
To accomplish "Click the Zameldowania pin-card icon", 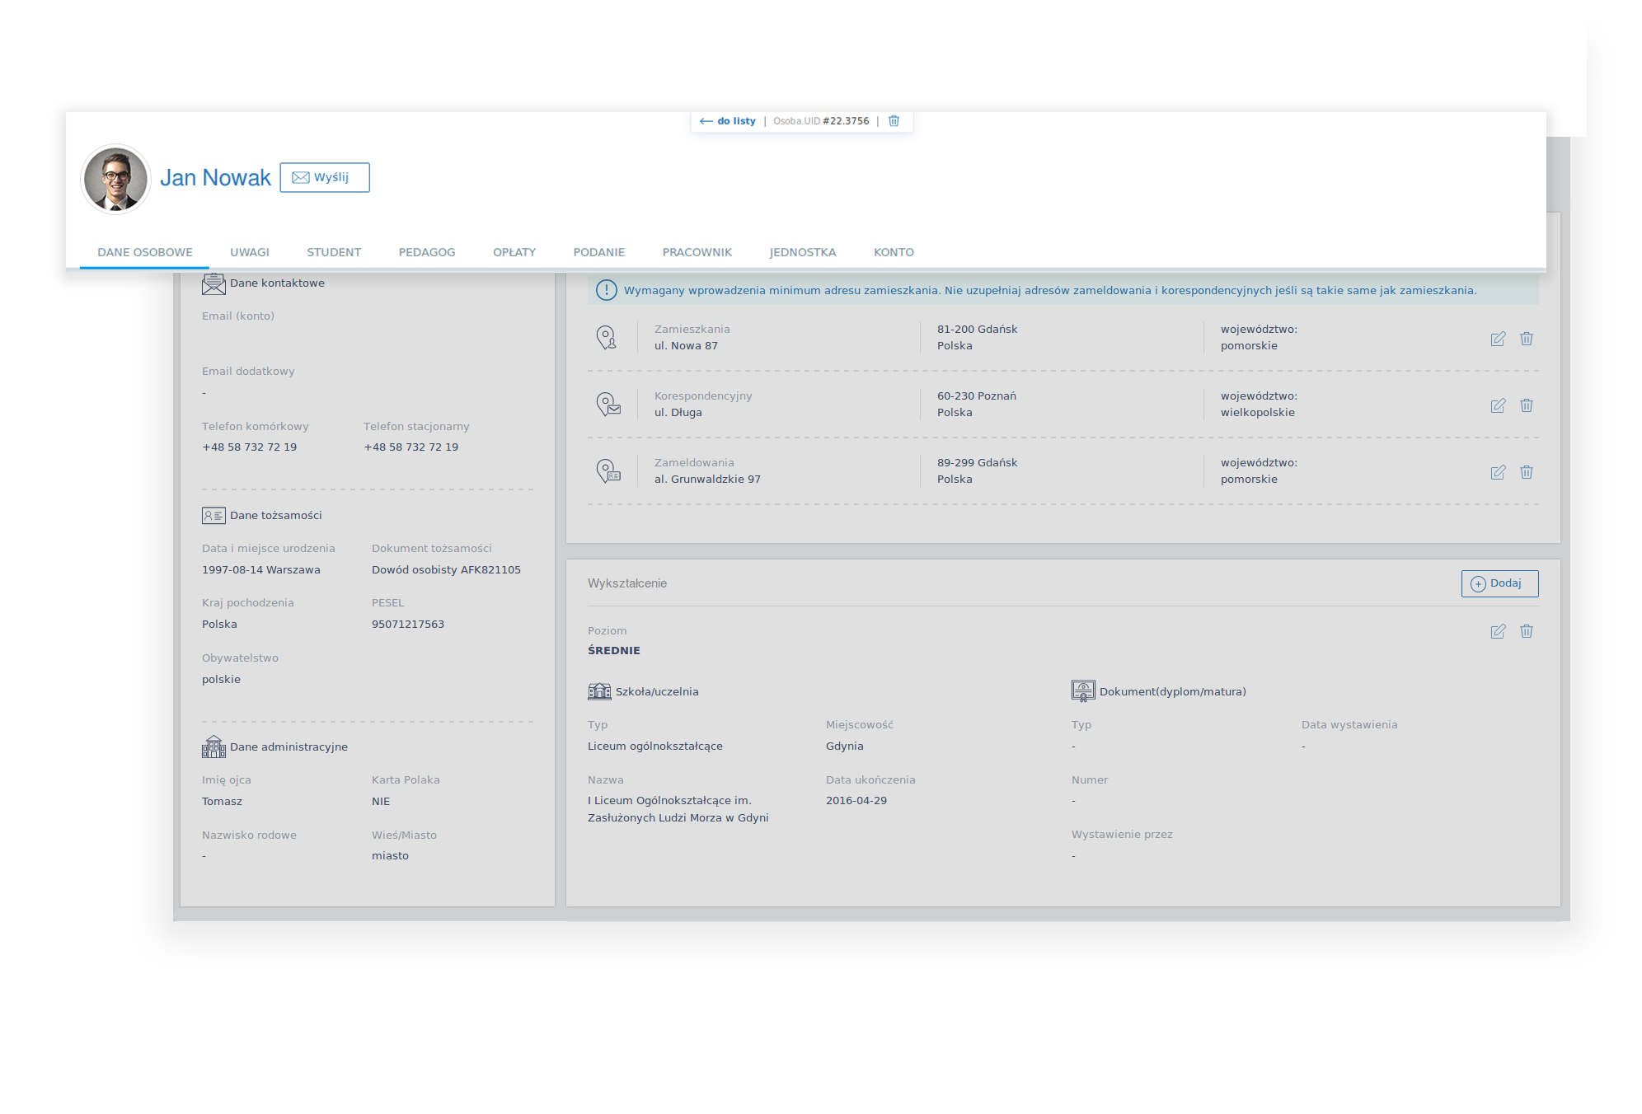I will 608,470.
